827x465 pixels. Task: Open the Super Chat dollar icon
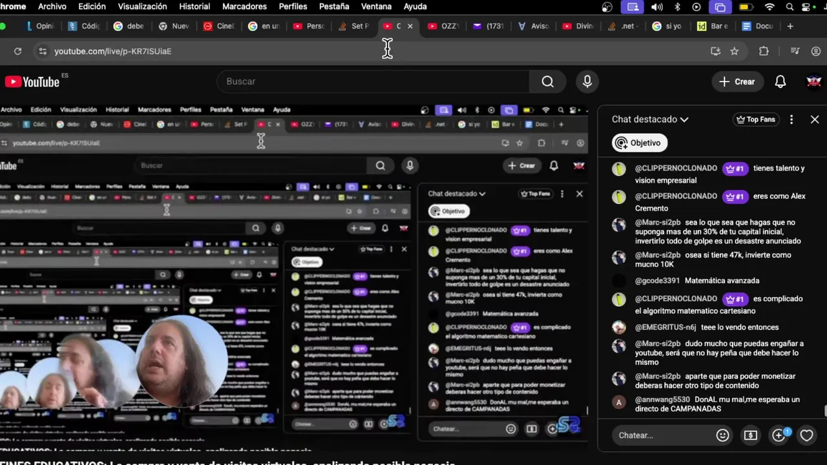[750, 435]
